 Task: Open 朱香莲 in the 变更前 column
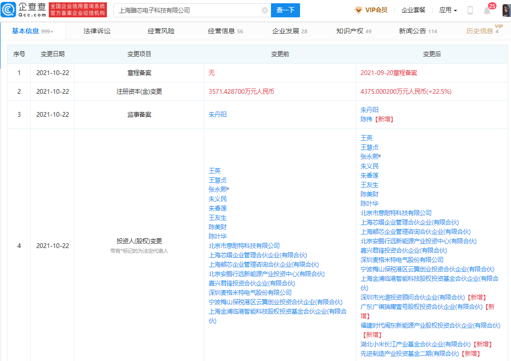point(218,208)
